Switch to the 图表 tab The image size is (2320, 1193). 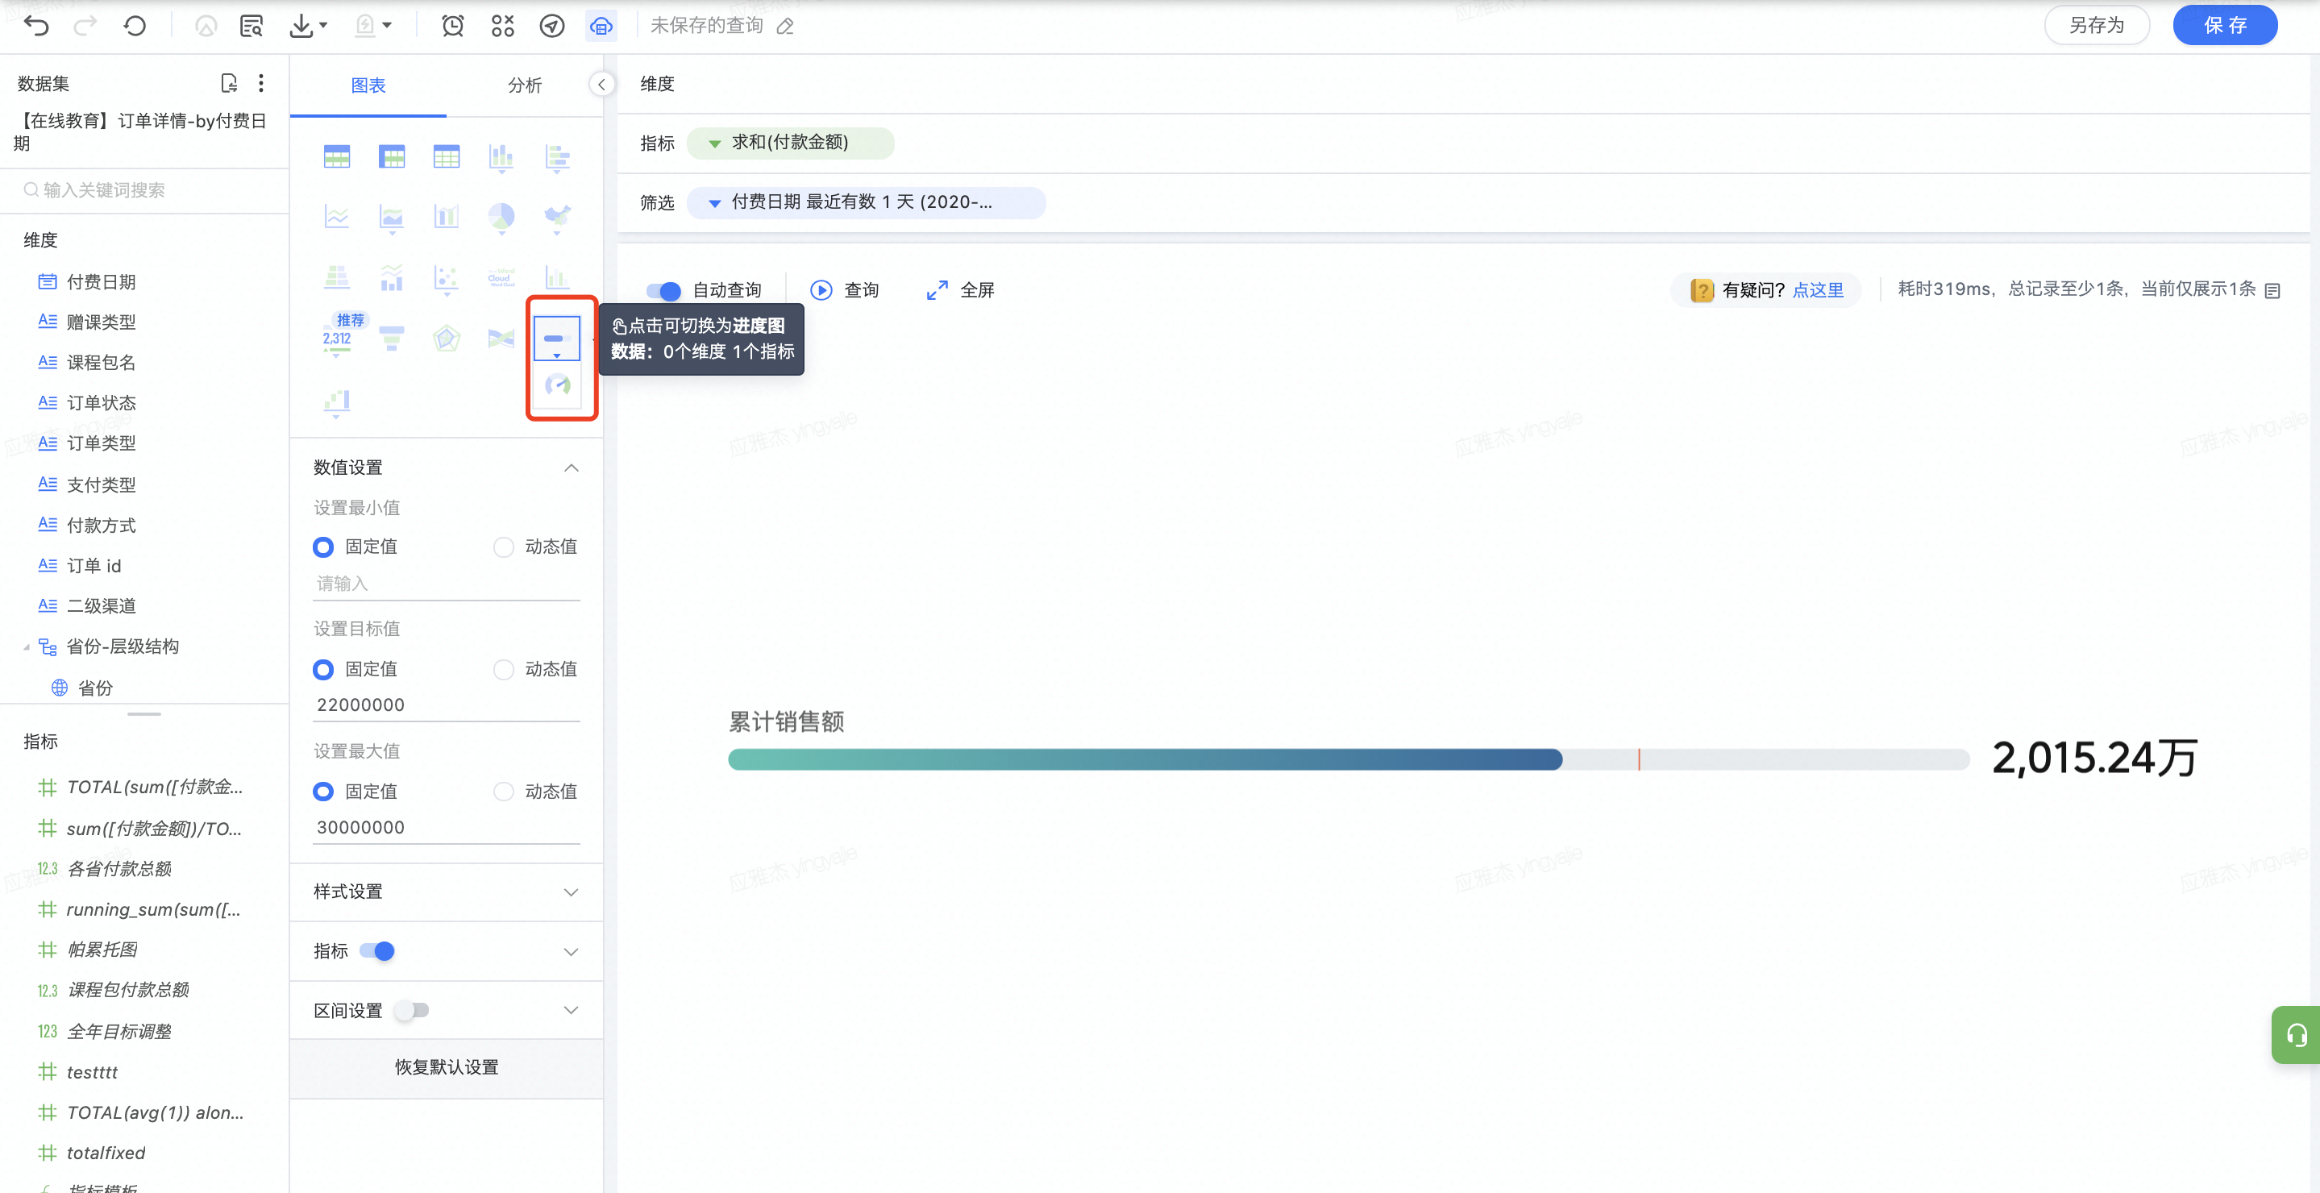tap(368, 85)
